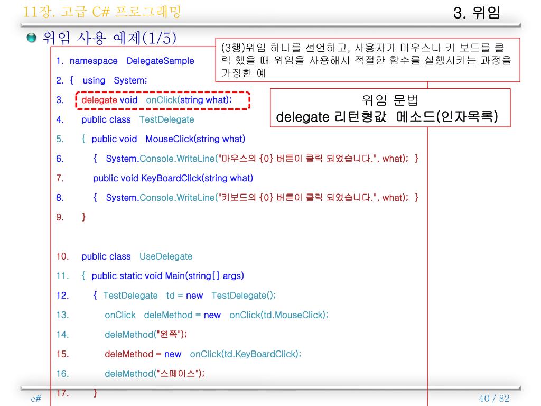Click the 'delegate void onClick(string what);' line
The width and height of the screenshot is (541, 406).
tap(157, 100)
